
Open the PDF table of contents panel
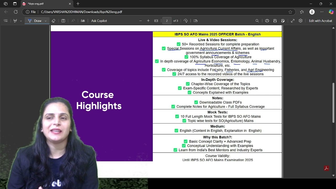(6, 21)
